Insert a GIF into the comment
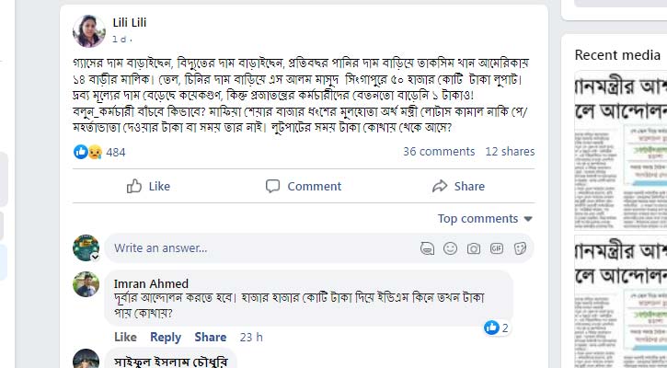 click(x=497, y=248)
